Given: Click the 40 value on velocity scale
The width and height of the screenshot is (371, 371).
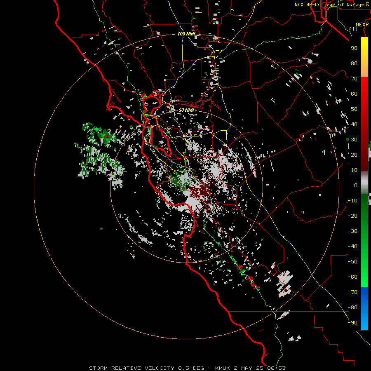Looking at the screenshot, I should pyautogui.click(x=354, y=124).
